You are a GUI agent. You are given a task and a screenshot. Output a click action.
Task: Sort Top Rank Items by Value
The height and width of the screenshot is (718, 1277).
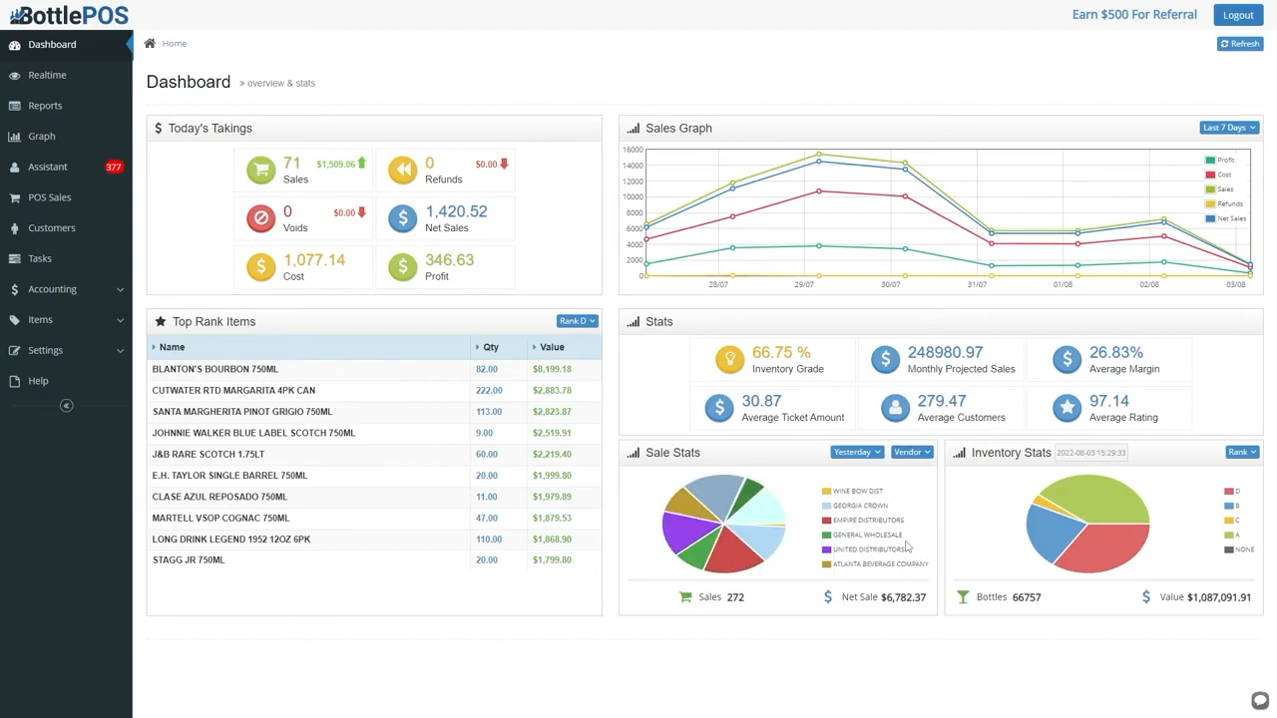(x=565, y=347)
